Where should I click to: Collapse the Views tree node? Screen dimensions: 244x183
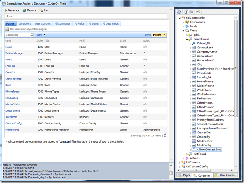(183, 31)
